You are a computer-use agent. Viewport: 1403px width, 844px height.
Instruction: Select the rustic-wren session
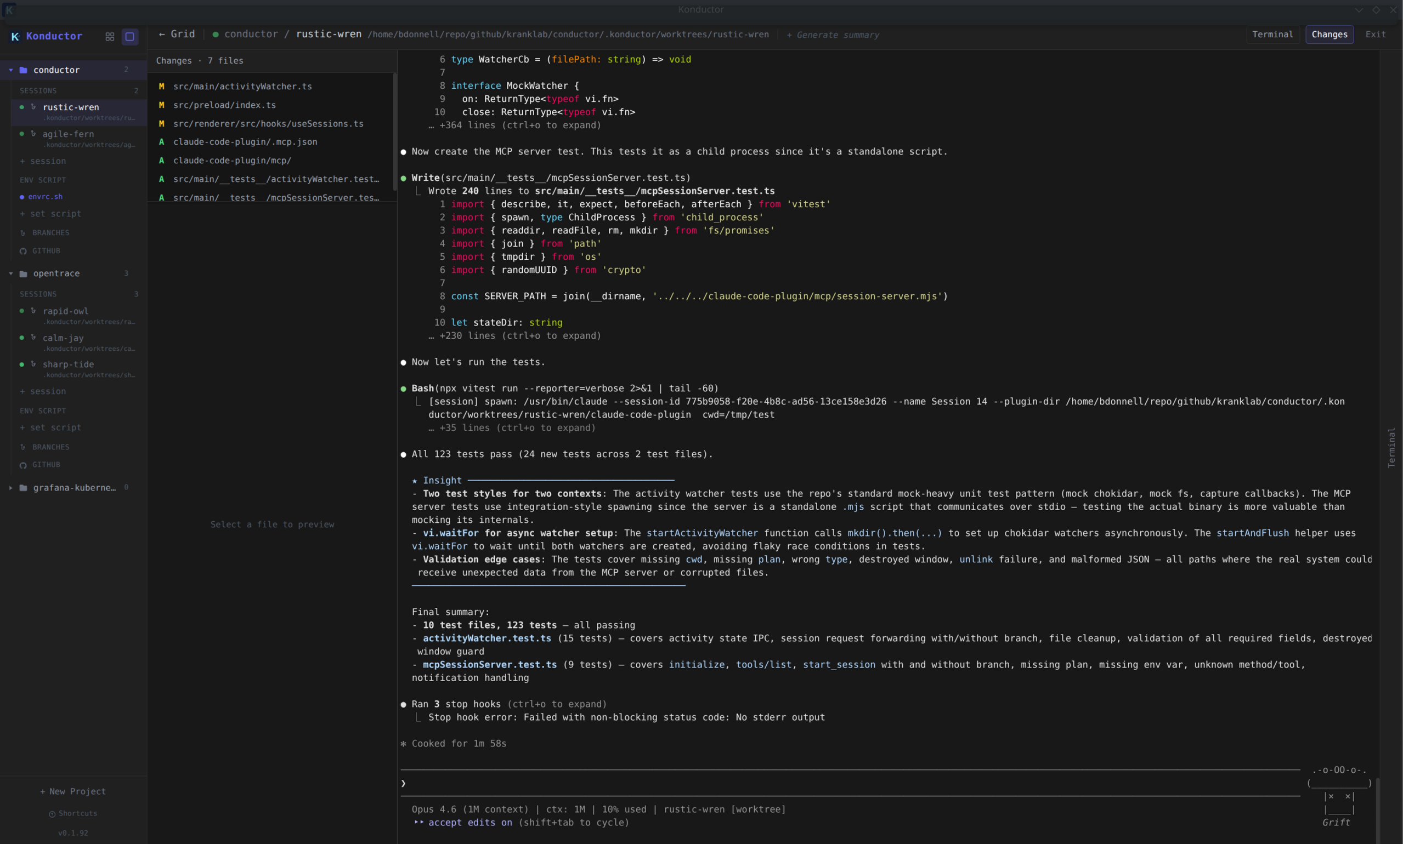pyautogui.click(x=78, y=111)
